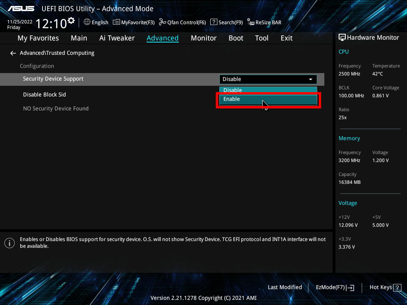Click CPU frequency value 2500 MHz

349,74
